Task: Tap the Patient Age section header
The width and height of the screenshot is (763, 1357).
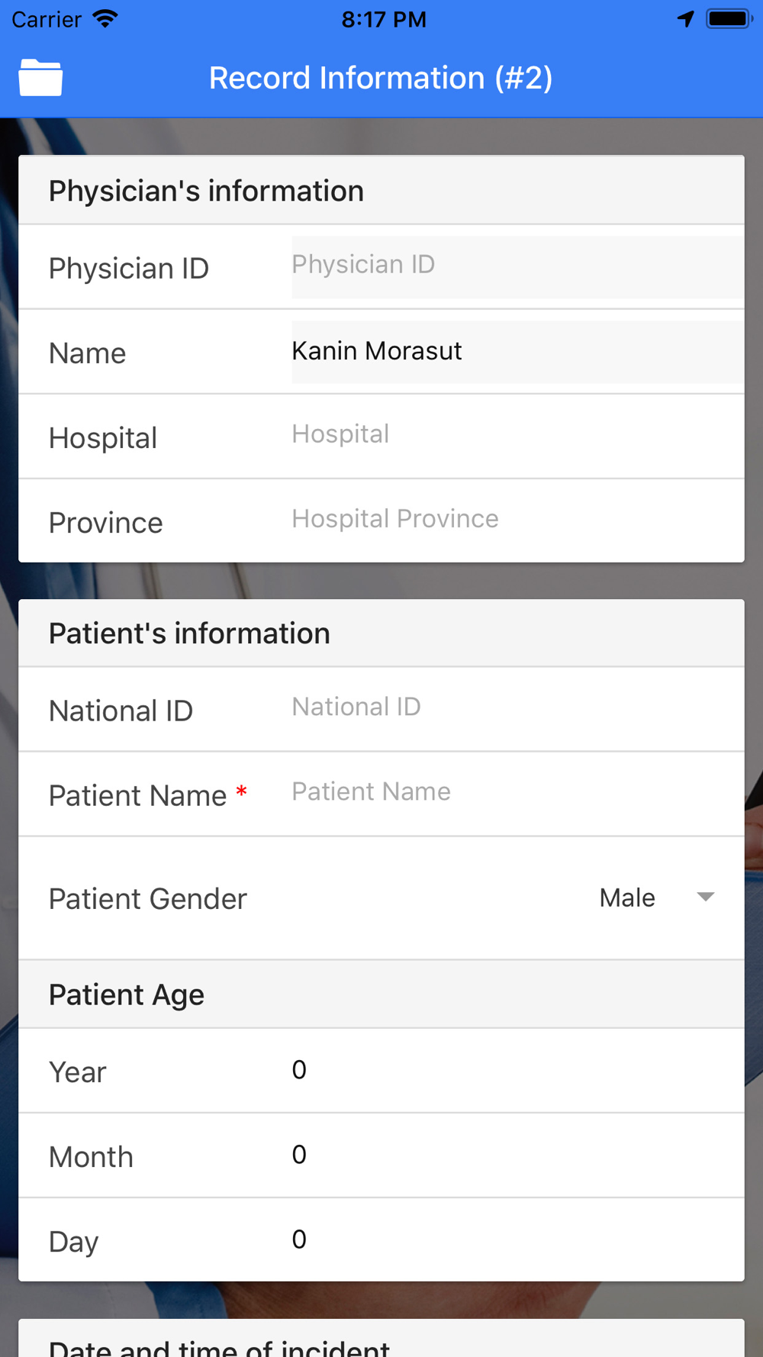Action: [381, 994]
